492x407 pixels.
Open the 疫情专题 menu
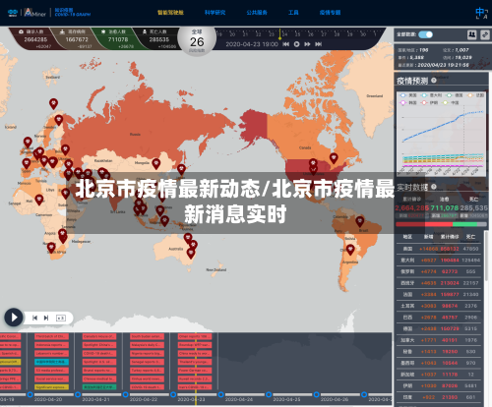click(330, 13)
